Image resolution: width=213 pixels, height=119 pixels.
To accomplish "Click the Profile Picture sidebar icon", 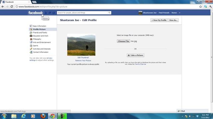I will (31, 29).
